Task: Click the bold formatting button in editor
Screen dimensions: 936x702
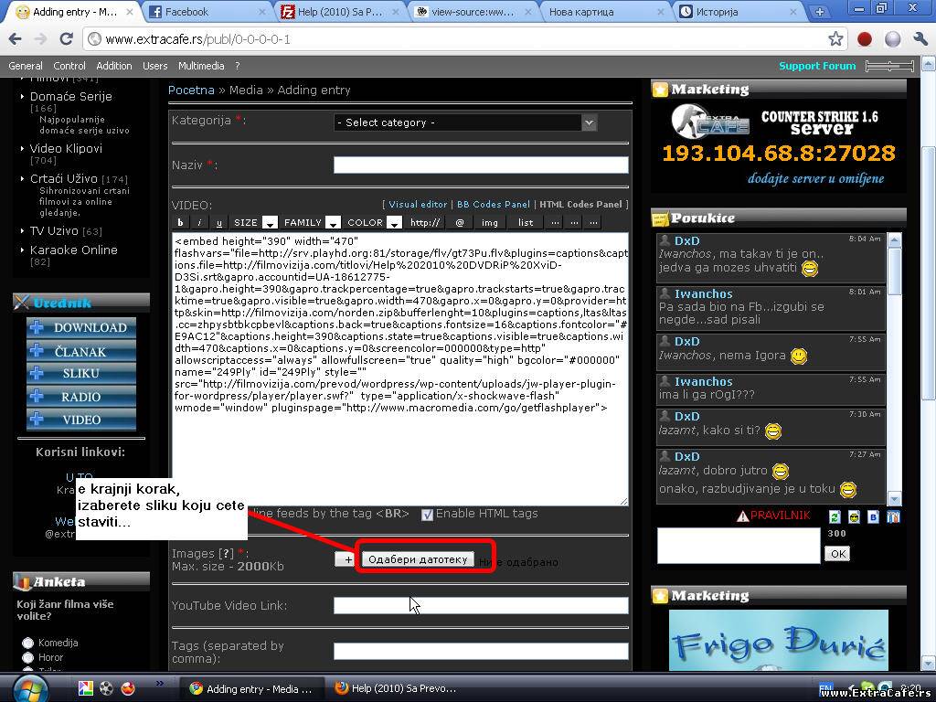Action: point(180,222)
